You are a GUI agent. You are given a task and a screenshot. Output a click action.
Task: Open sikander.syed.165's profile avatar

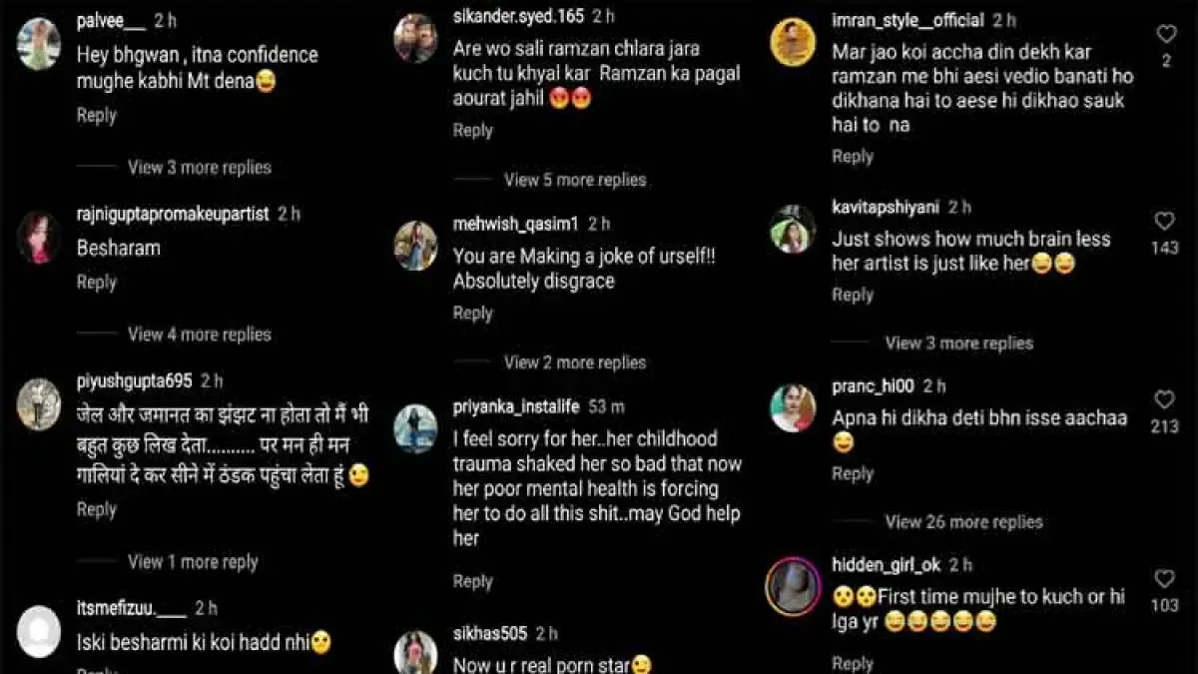click(415, 39)
